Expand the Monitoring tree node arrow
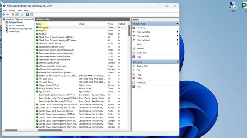This screenshot has width=247, height=138. 4,31
